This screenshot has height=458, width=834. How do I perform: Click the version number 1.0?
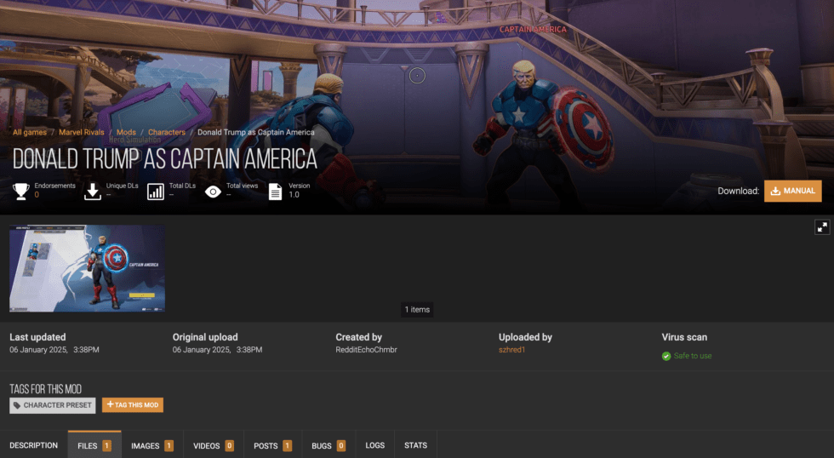coord(294,195)
